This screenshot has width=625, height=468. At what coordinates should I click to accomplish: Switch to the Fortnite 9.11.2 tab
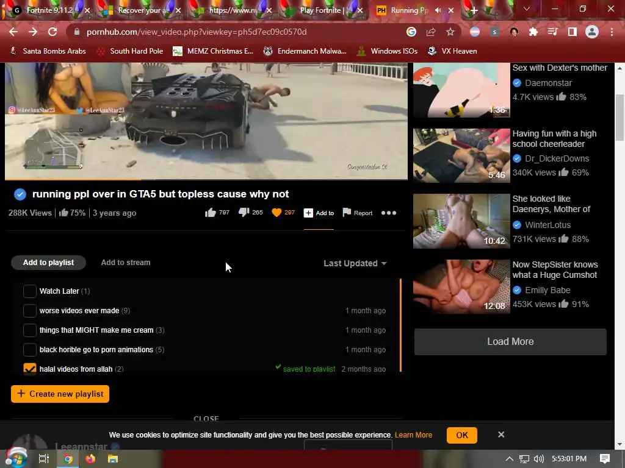point(49,10)
